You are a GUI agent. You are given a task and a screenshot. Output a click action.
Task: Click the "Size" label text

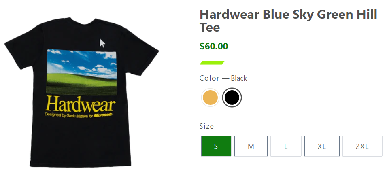tap(206, 126)
